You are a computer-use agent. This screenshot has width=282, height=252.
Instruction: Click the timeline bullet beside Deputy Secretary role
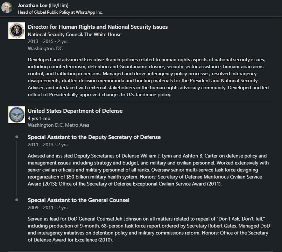tap(17, 137)
